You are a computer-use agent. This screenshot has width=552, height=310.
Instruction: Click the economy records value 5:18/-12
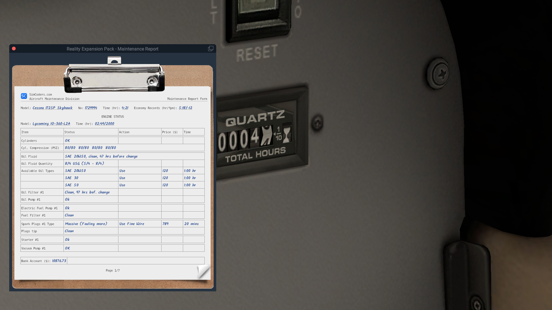click(x=185, y=108)
